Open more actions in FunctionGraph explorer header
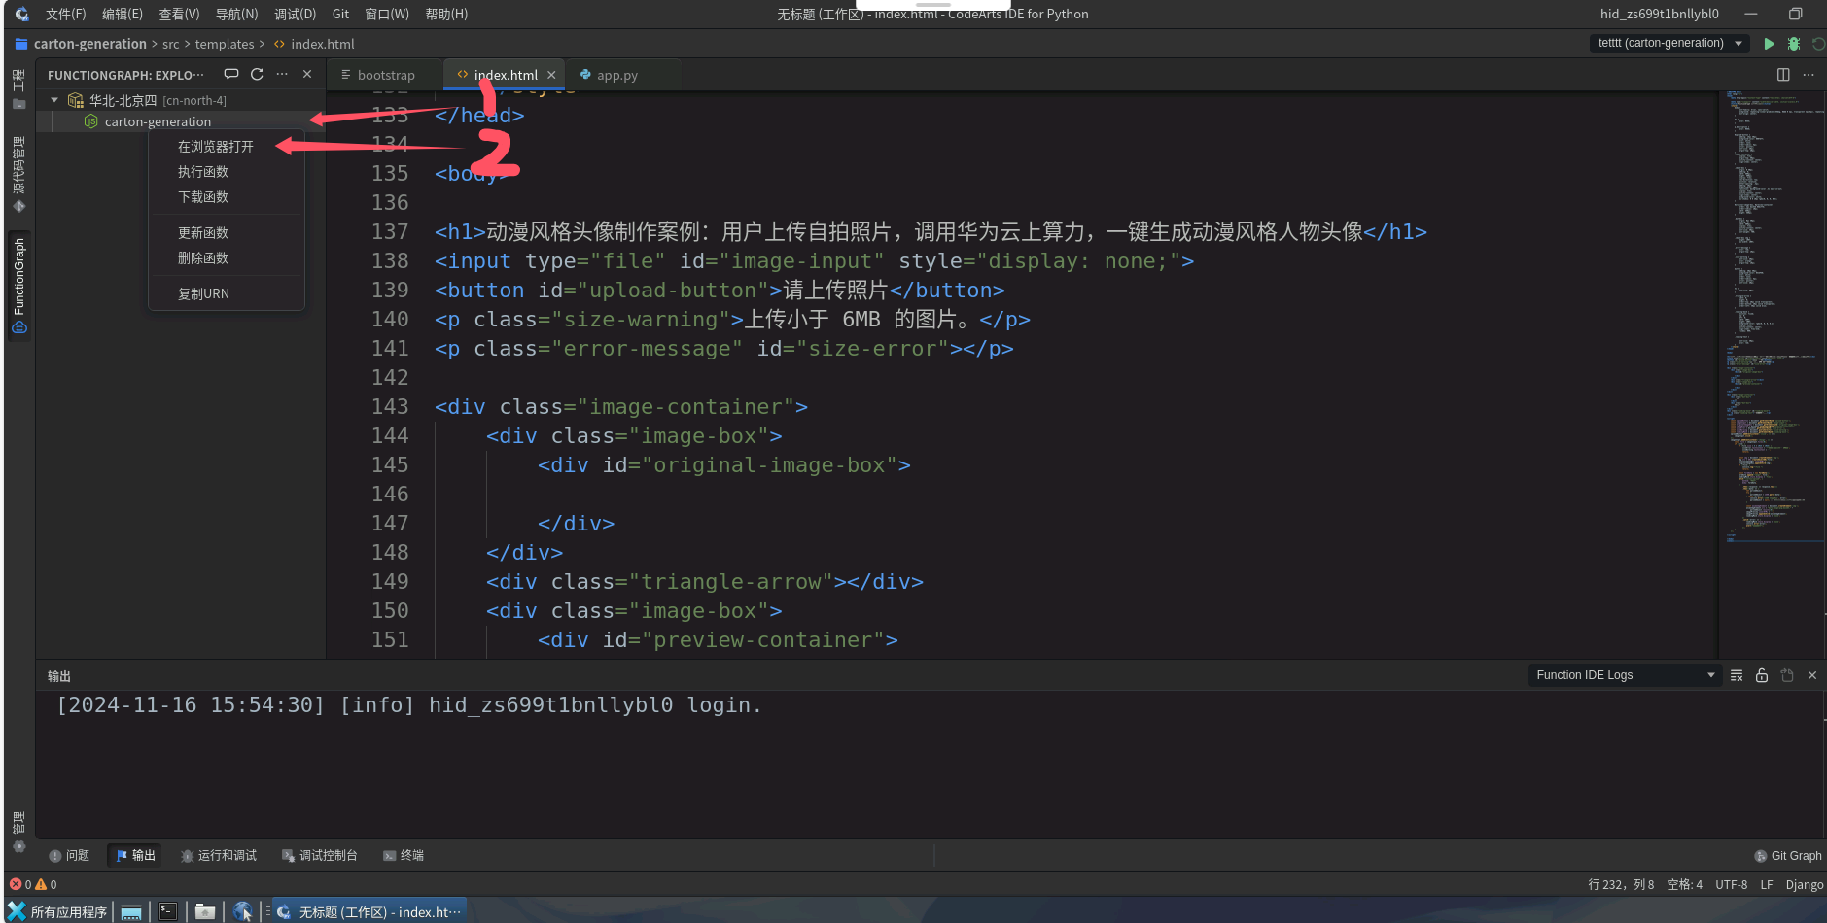Image resolution: width=1827 pixels, height=923 pixels. coord(282,74)
